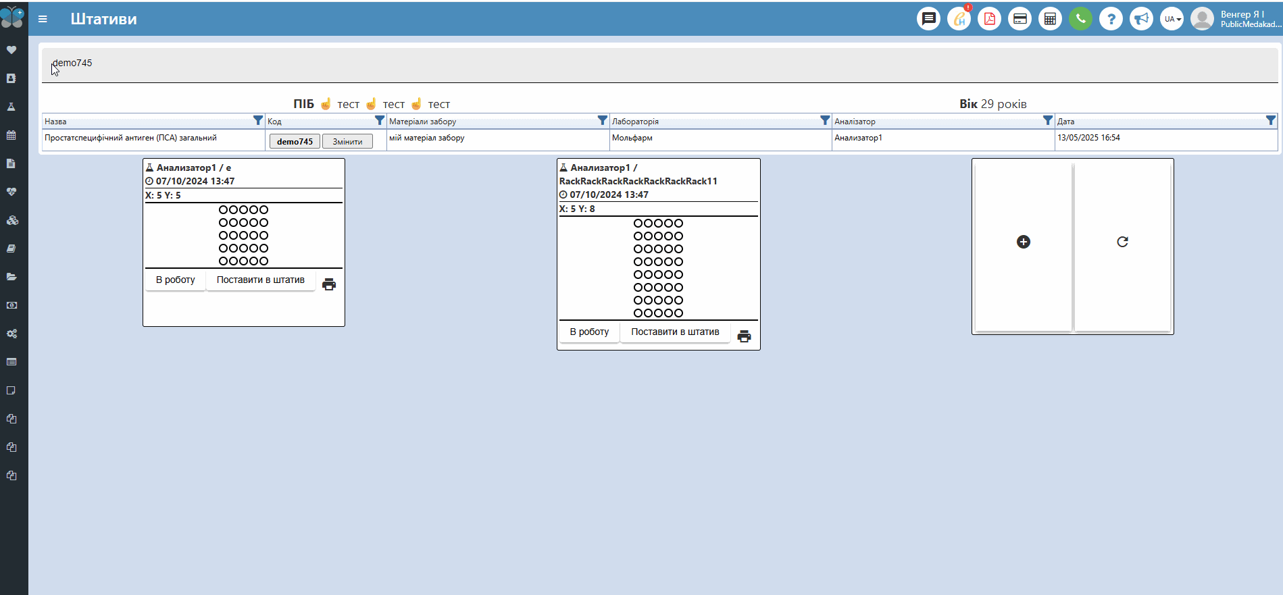
Task: Click Поставити в штатив on RackRack...Rack11 rack
Action: click(x=675, y=332)
